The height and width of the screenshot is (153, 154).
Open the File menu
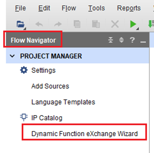tap(21, 8)
